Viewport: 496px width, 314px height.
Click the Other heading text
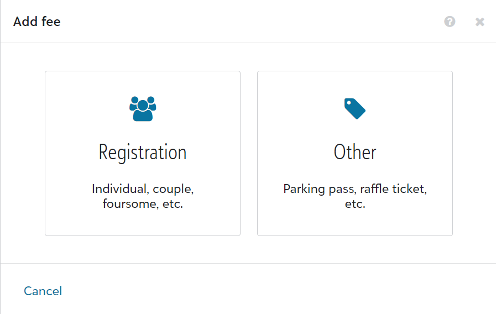(355, 152)
